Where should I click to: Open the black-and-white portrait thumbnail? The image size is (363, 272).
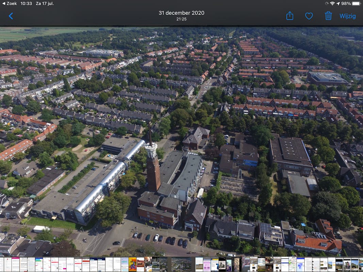tap(222, 264)
